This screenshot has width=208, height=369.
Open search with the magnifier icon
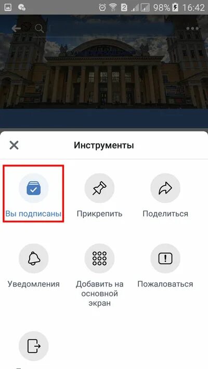point(40,29)
